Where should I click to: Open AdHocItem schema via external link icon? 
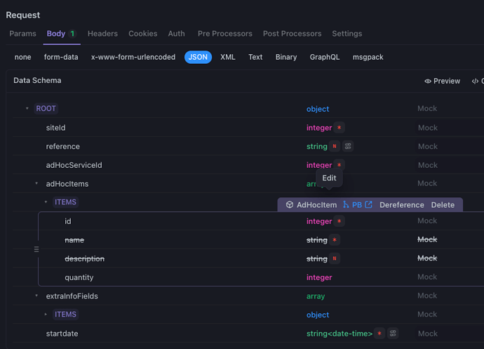point(369,205)
